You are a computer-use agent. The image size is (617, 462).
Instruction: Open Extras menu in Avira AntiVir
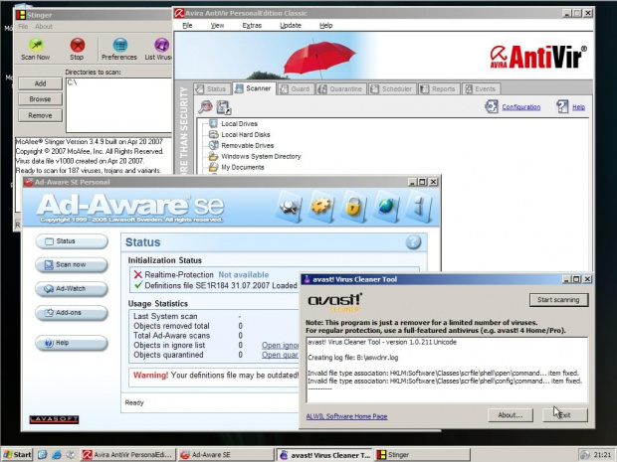coord(252,25)
